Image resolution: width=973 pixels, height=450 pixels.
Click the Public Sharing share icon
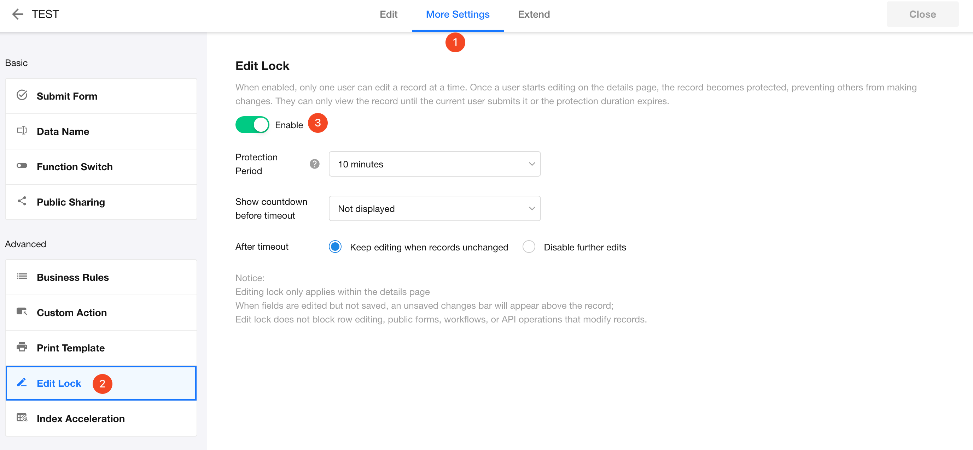22,201
